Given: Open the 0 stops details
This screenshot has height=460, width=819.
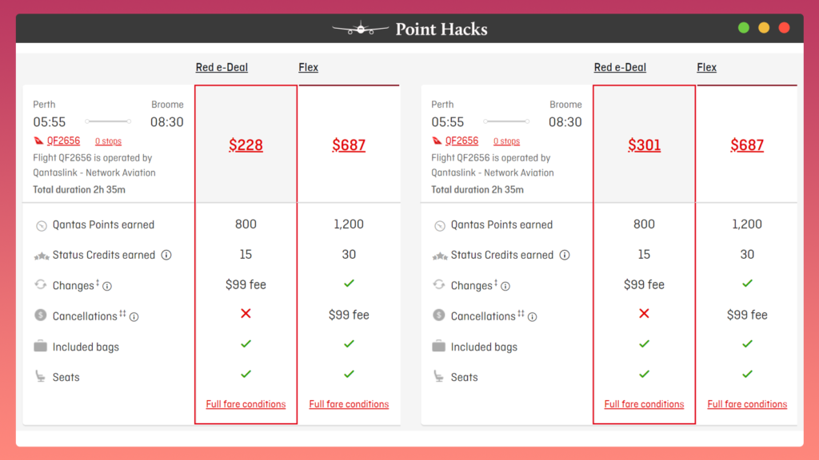Looking at the screenshot, I should 108,141.
